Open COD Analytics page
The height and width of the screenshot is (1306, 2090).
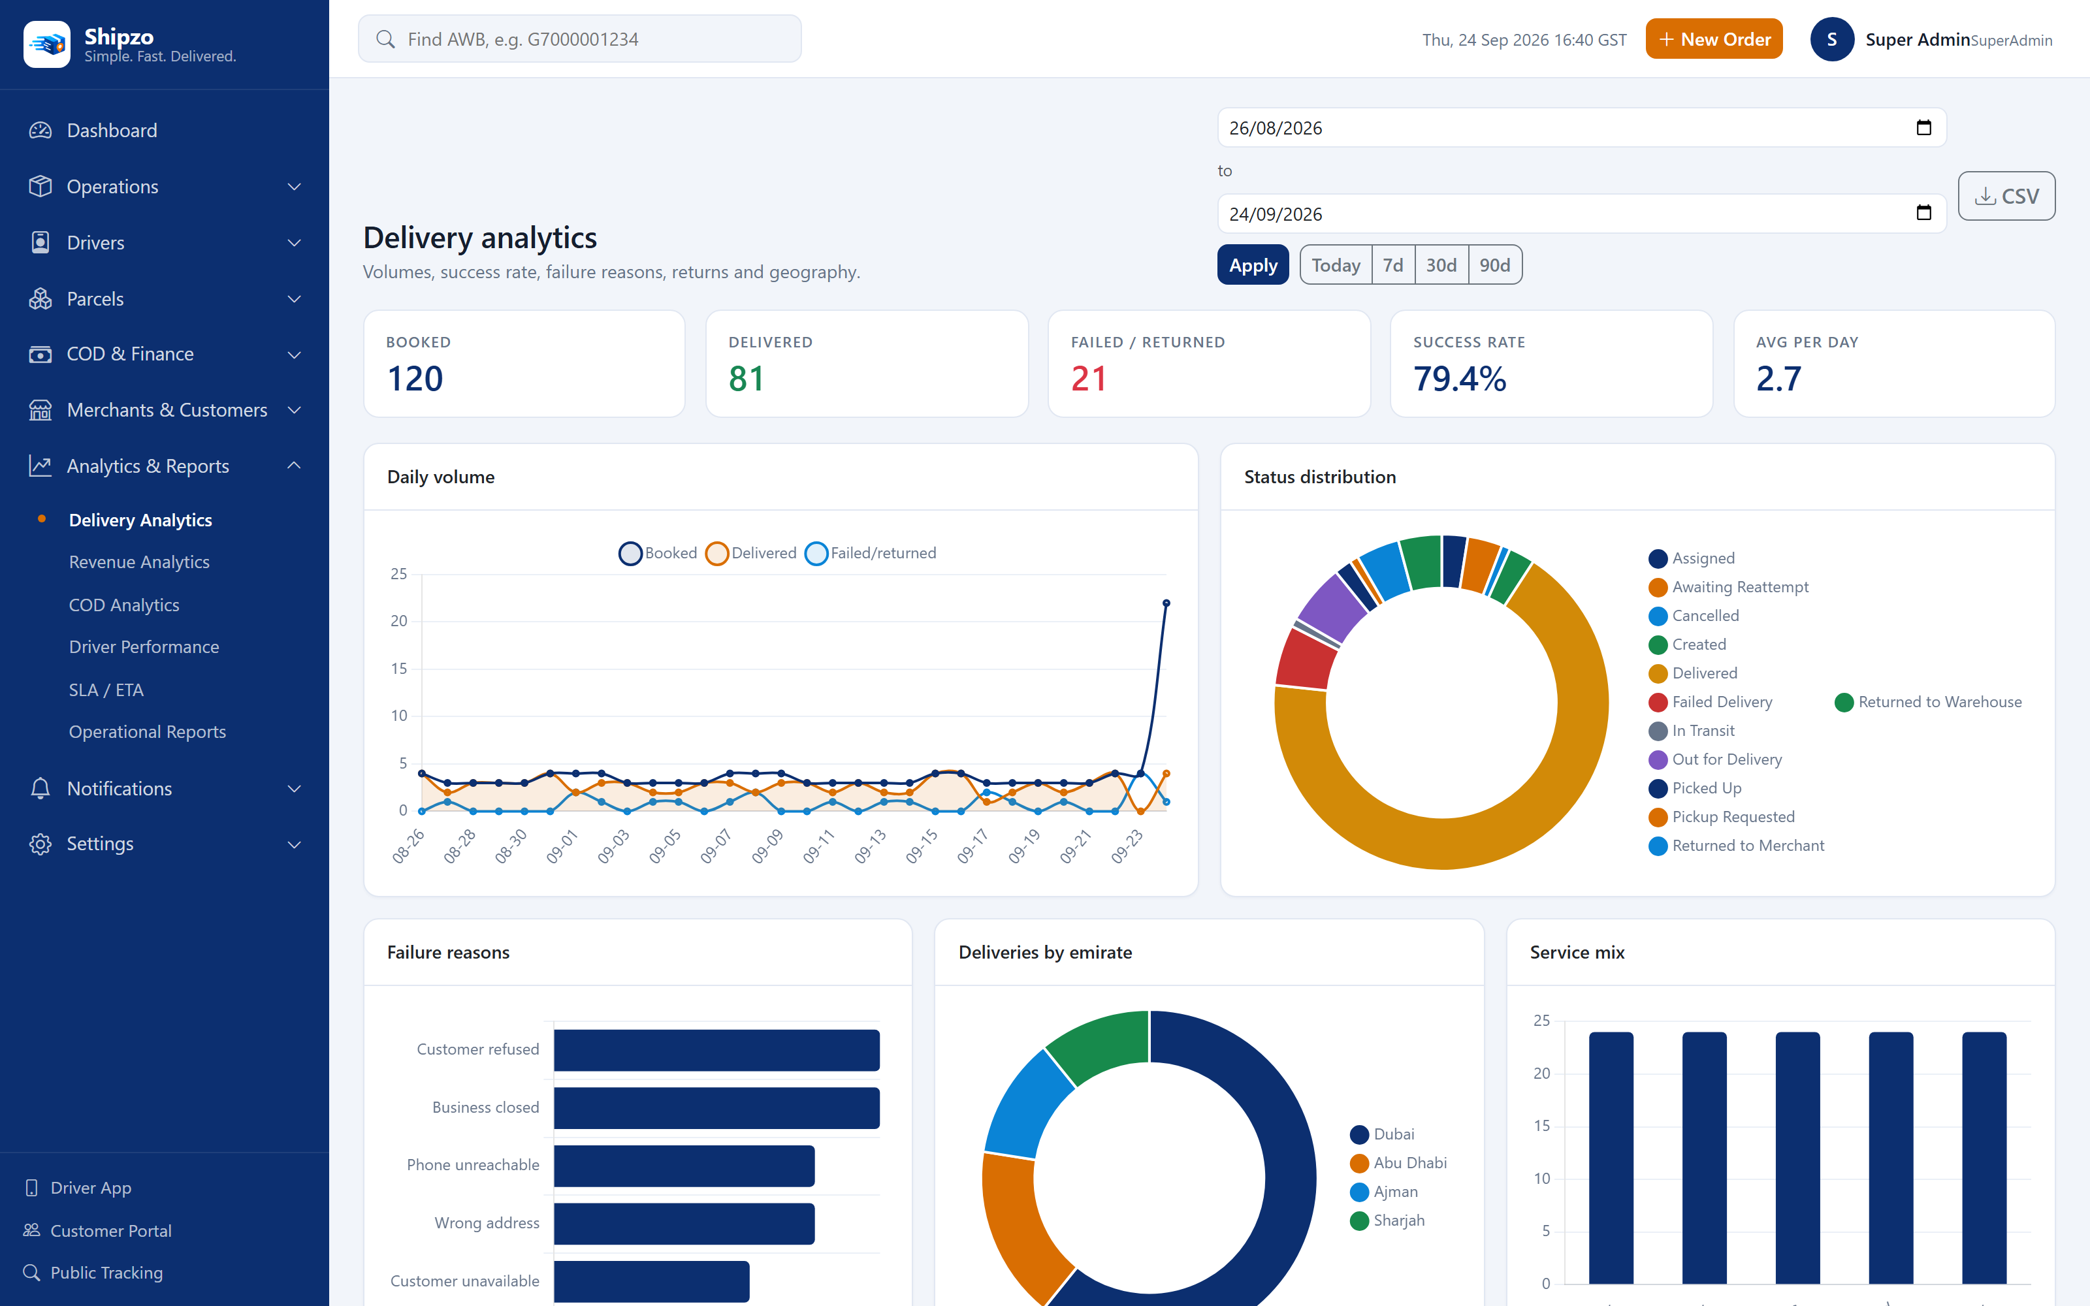(124, 605)
